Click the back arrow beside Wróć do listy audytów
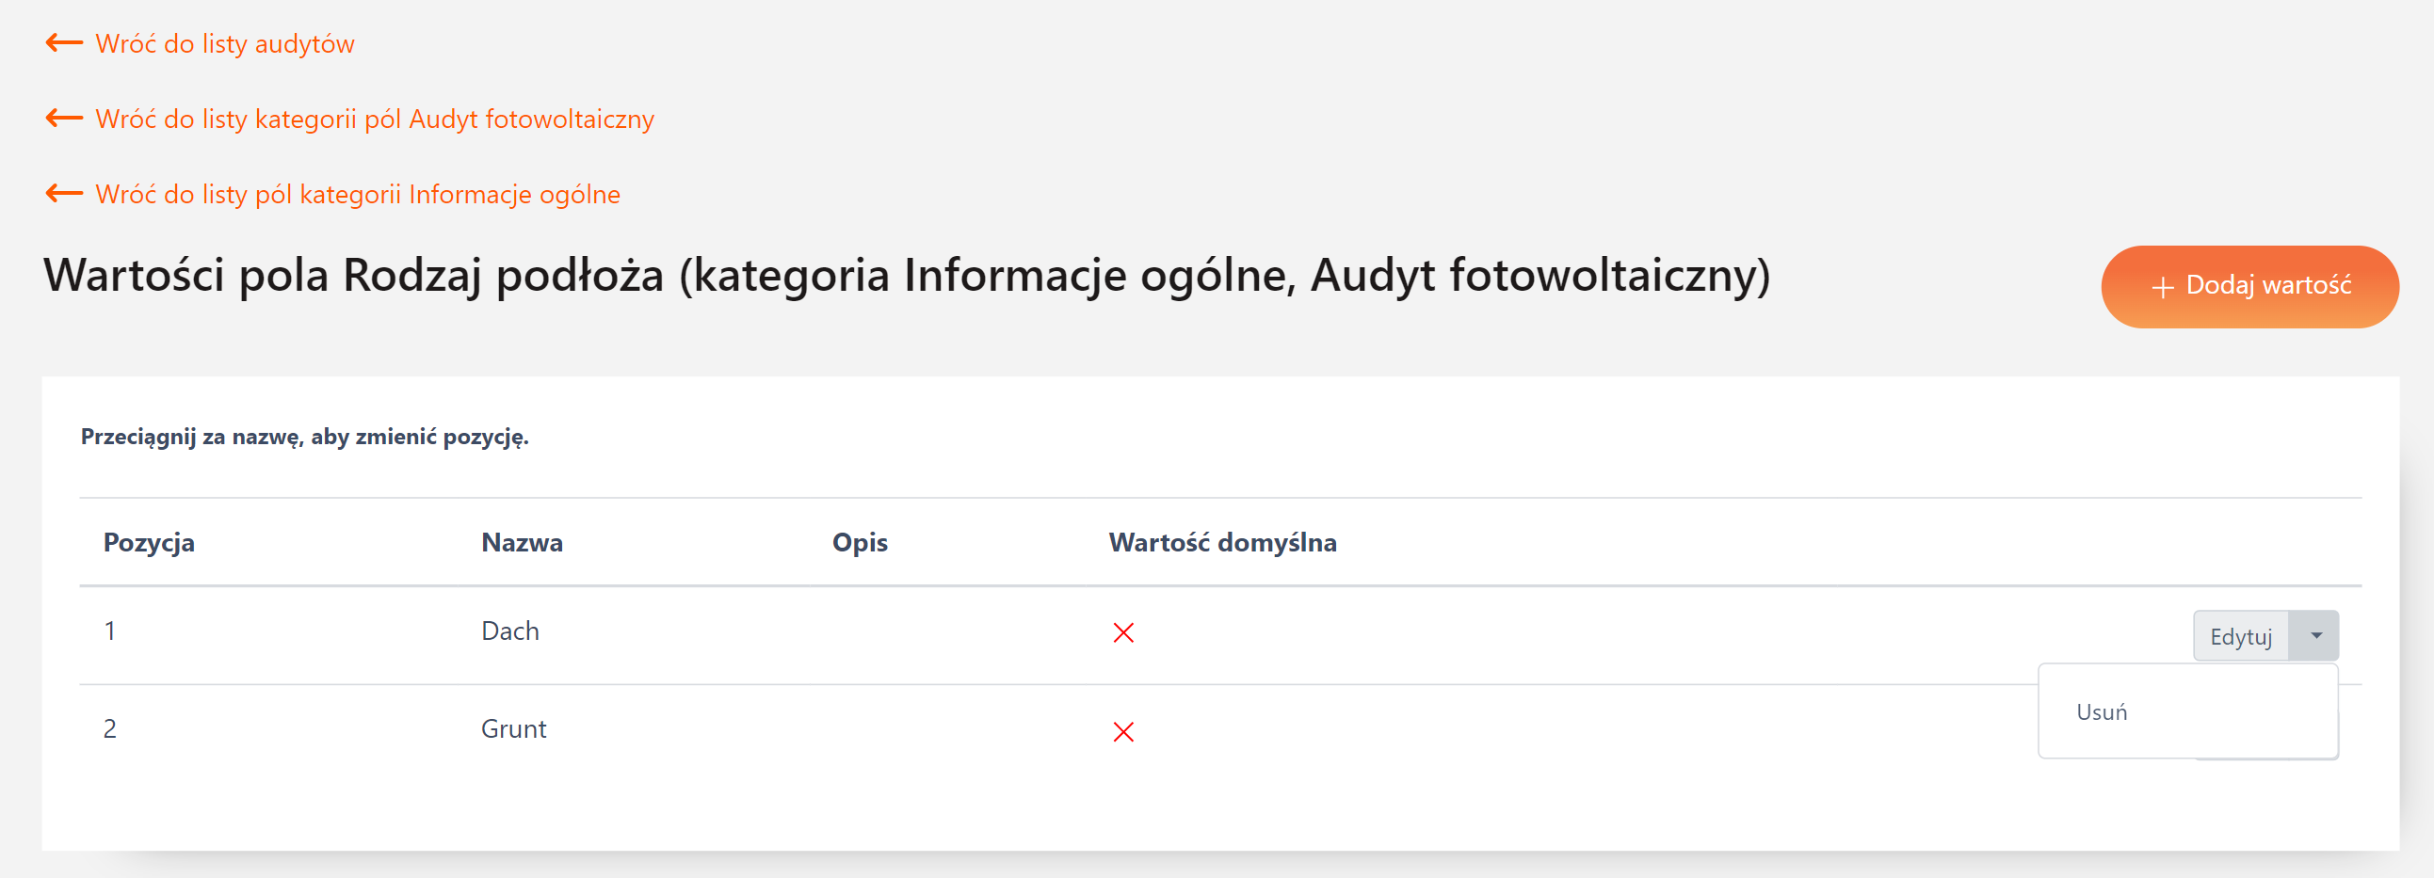Screen dimensions: 2434x878 [64, 42]
